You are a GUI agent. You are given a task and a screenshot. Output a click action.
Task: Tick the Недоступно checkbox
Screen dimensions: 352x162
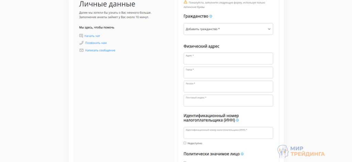185,143
